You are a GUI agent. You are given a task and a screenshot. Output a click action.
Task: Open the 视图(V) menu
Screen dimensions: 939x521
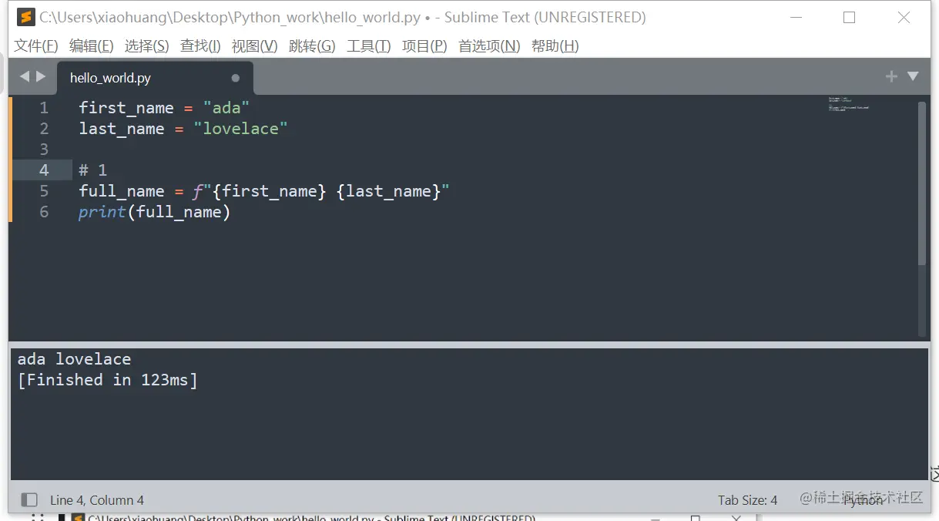[255, 46]
